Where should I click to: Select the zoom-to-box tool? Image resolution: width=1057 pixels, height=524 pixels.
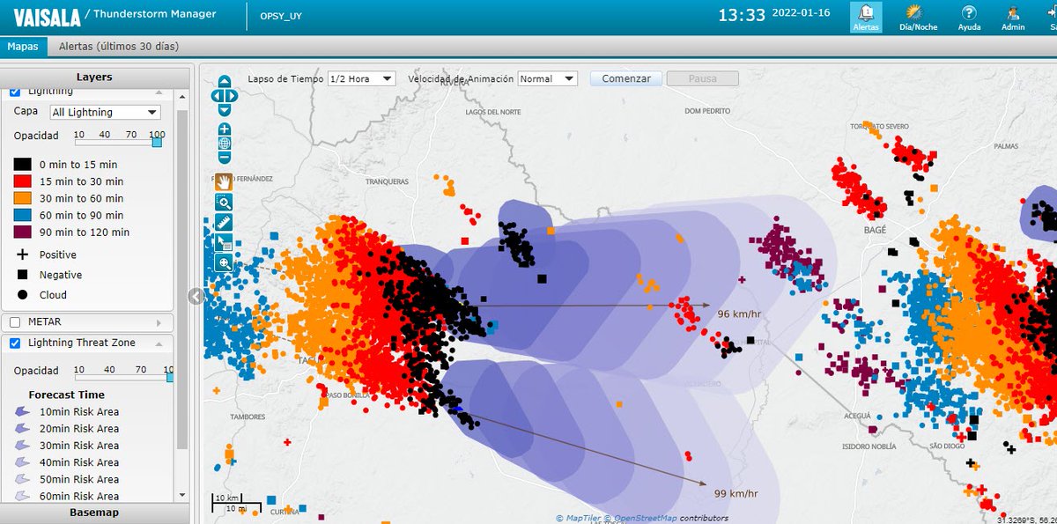coord(224,203)
